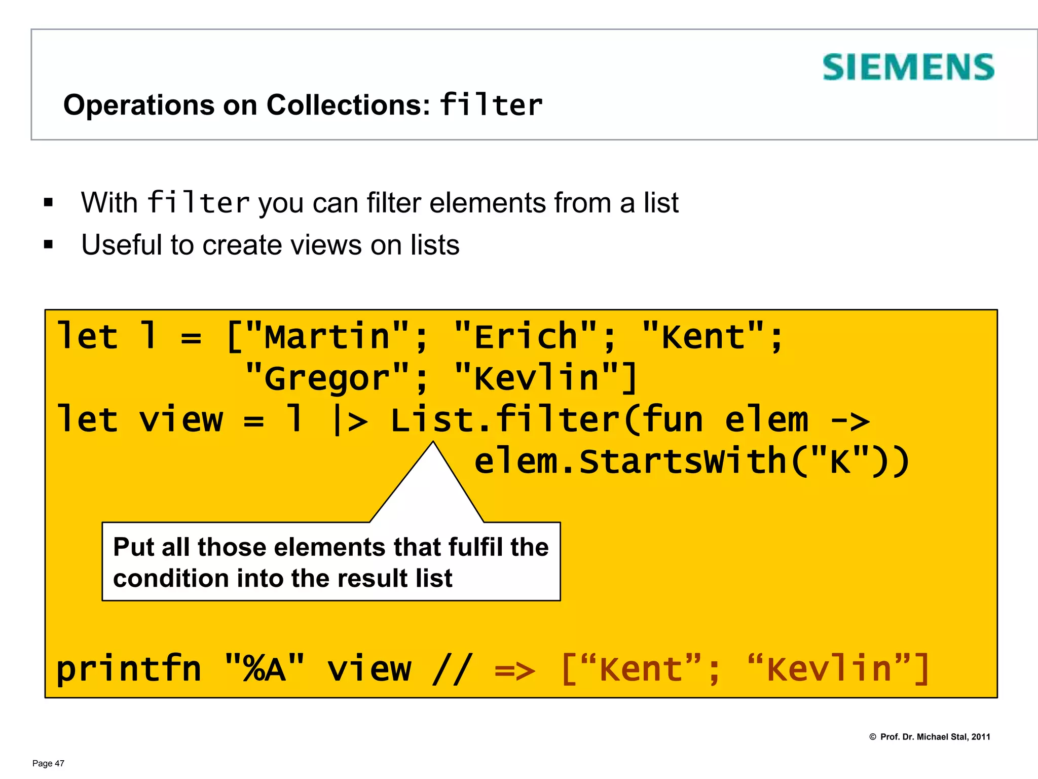Click 'List.filter' in the code block
The image size is (1038, 779).
(x=504, y=420)
